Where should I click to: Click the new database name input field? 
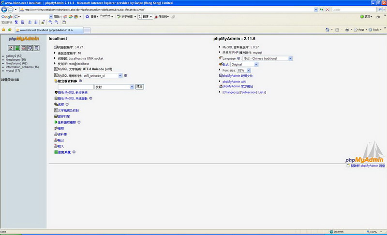click(75, 87)
